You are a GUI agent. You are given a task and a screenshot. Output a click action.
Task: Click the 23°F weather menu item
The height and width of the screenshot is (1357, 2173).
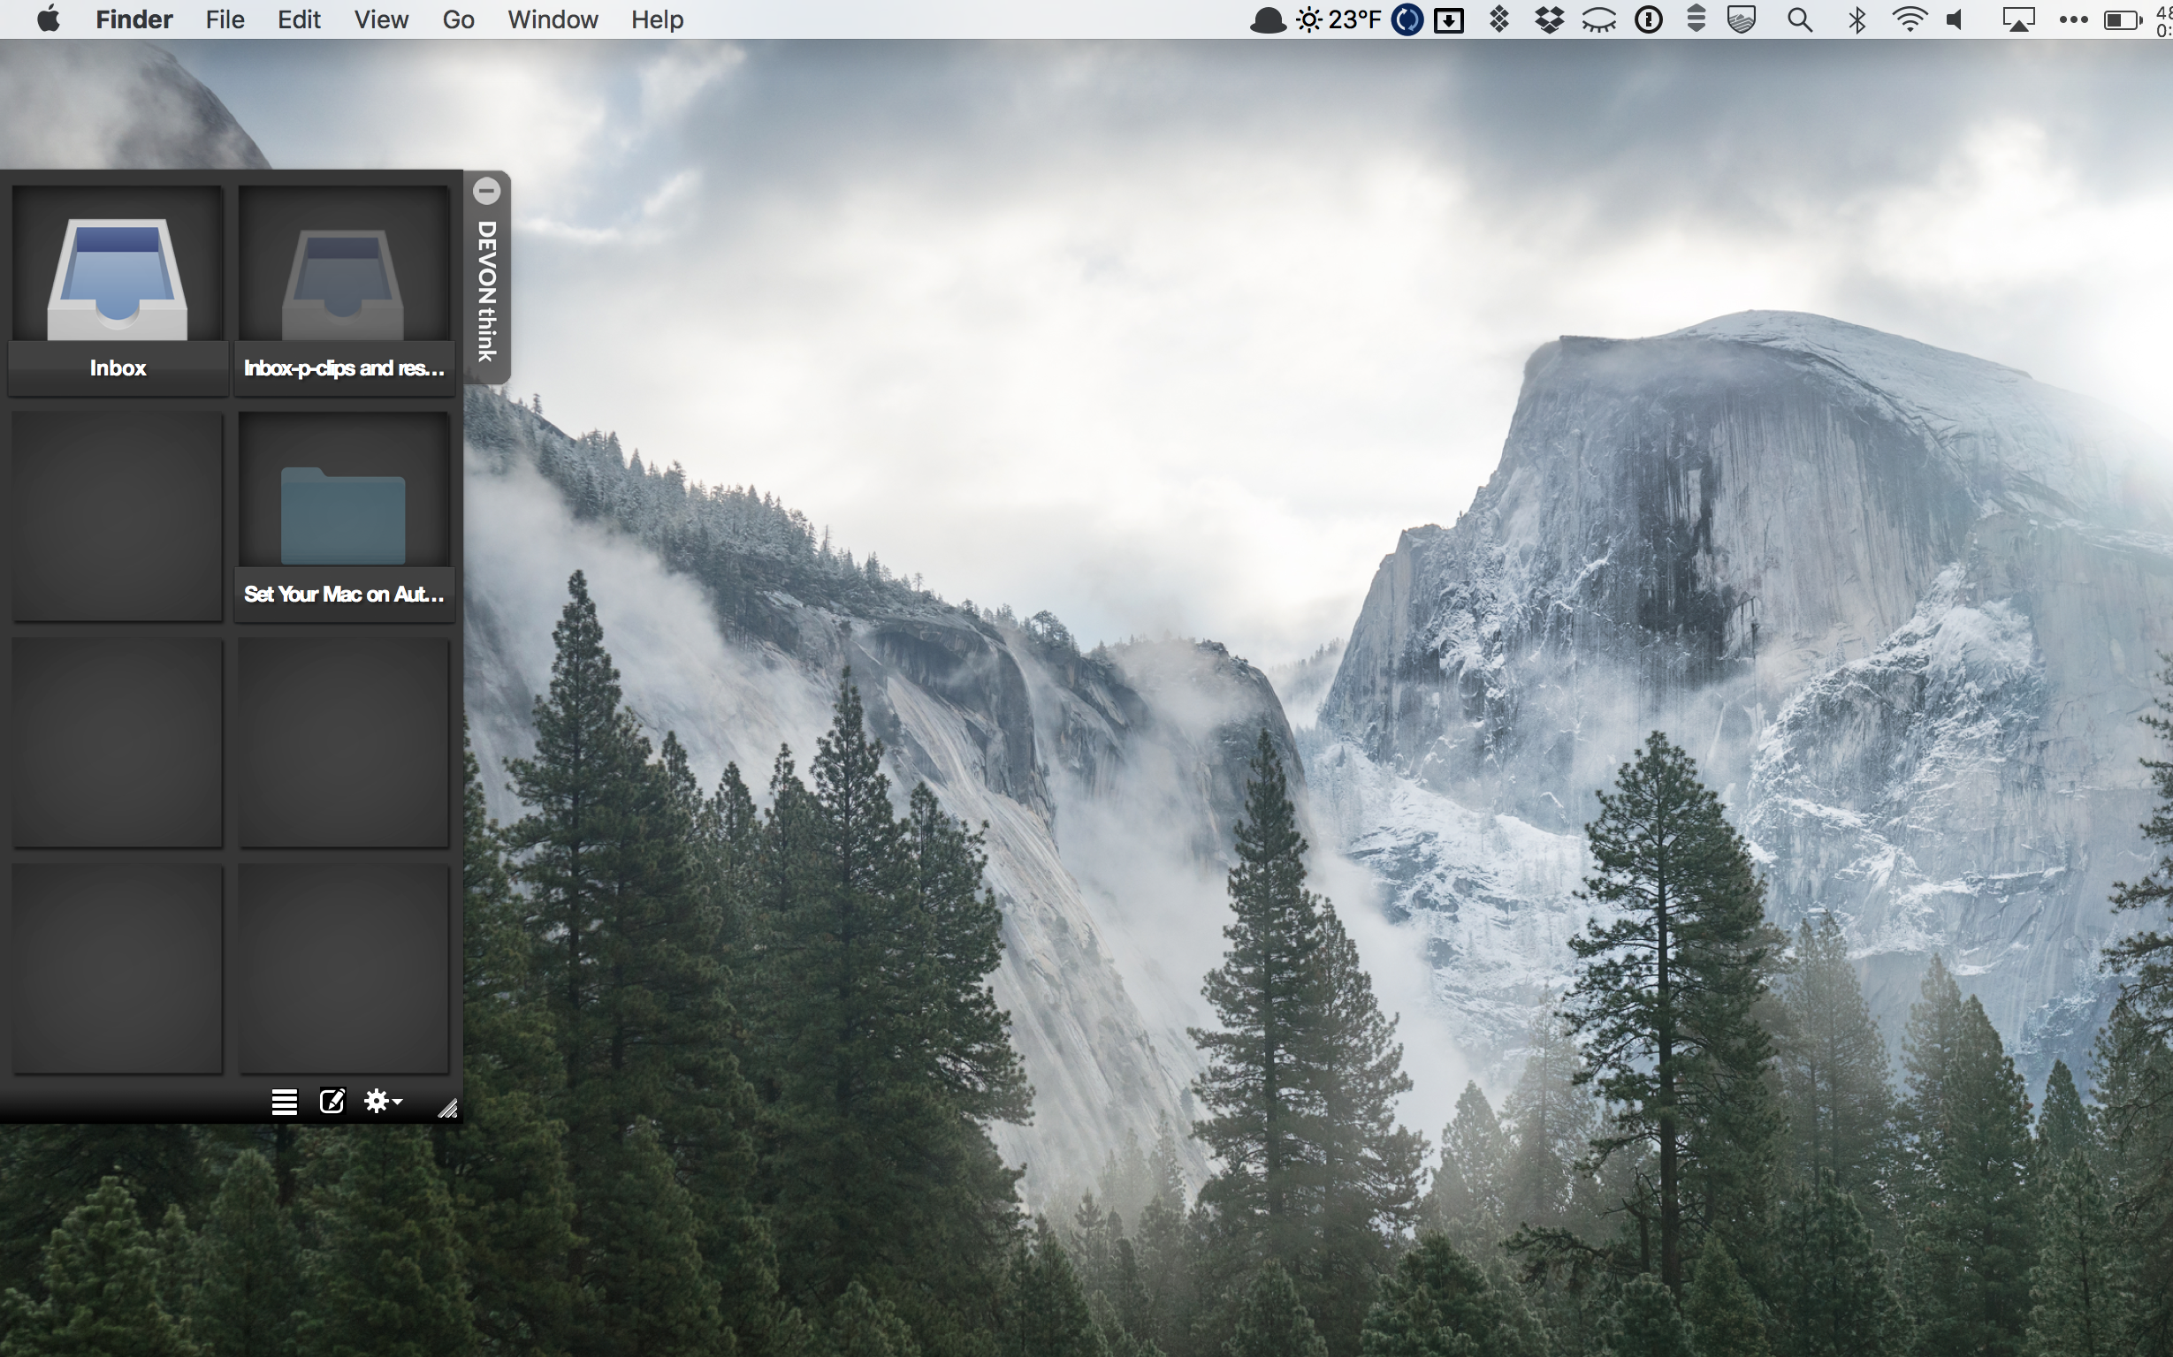coord(1338,19)
